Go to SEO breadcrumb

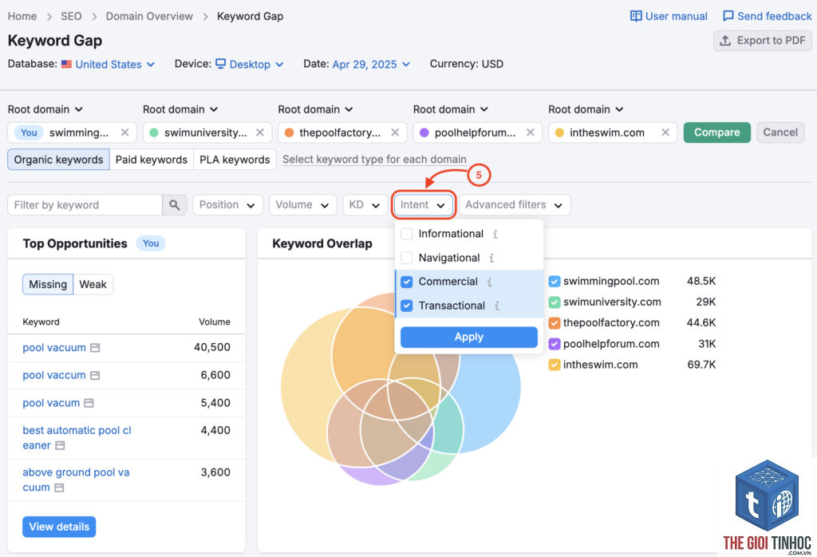(71, 16)
